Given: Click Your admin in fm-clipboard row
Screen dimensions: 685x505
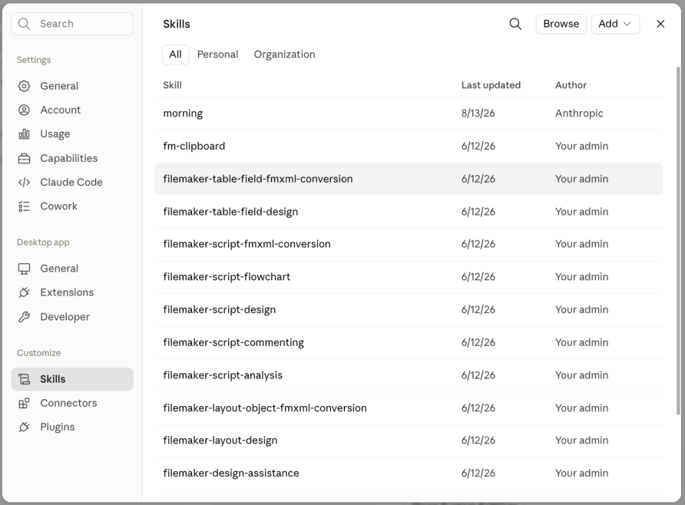Looking at the screenshot, I should pos(581,146).
